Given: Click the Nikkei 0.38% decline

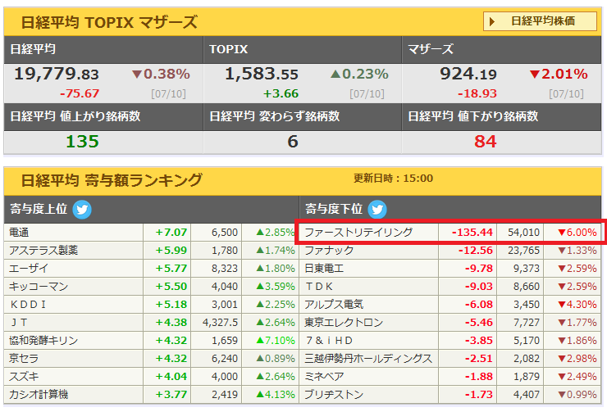Looking at the screenshot, I should pyautogui.click(x=161, y=74).
